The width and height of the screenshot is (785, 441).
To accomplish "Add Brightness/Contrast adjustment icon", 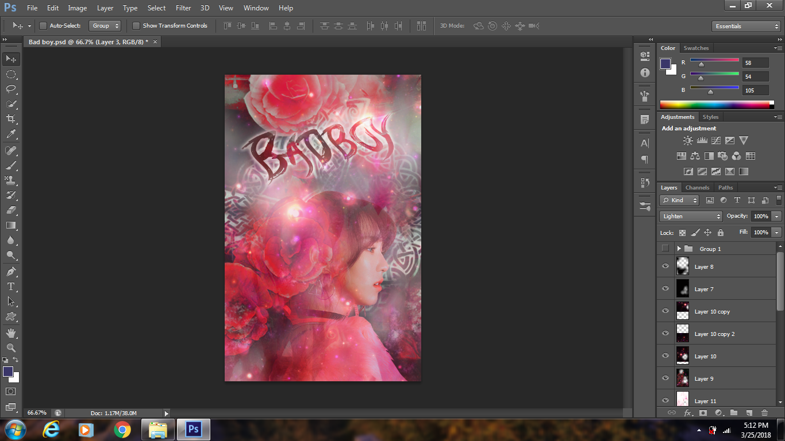I will point(688,140).
